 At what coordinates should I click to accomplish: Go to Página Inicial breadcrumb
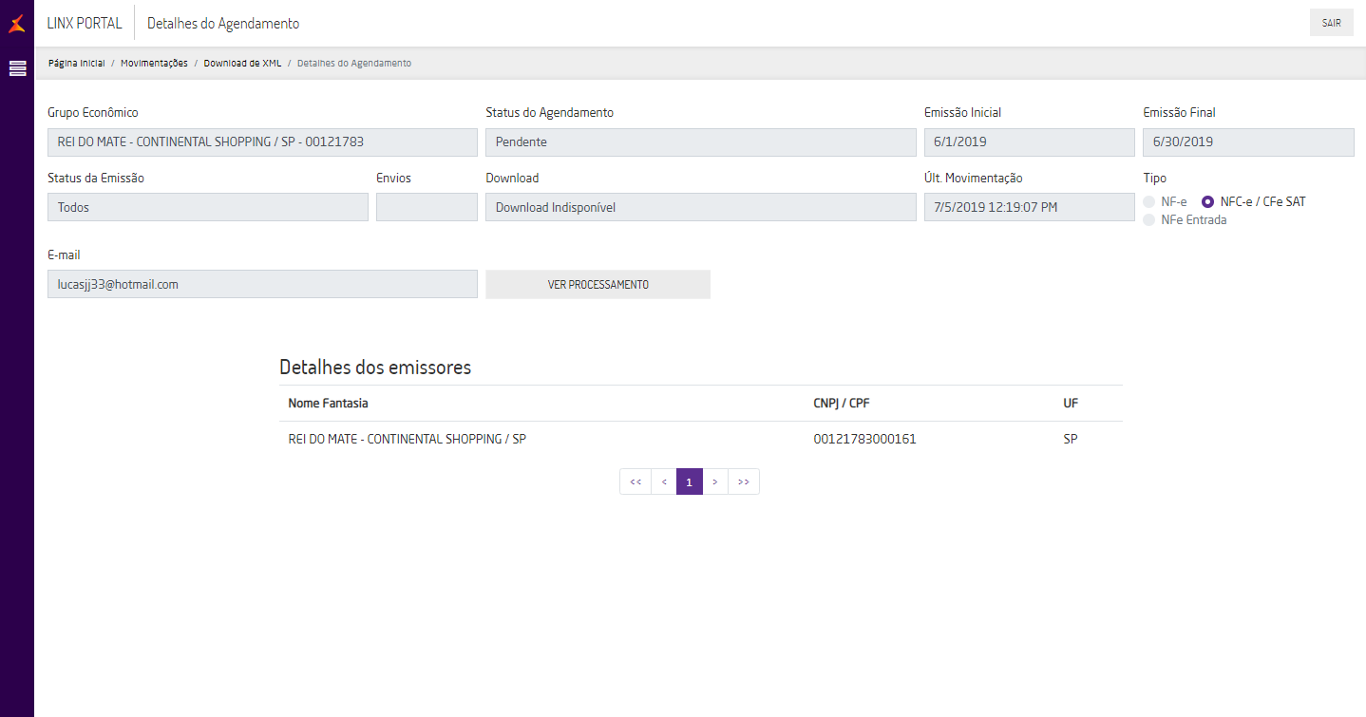[77, 63]
